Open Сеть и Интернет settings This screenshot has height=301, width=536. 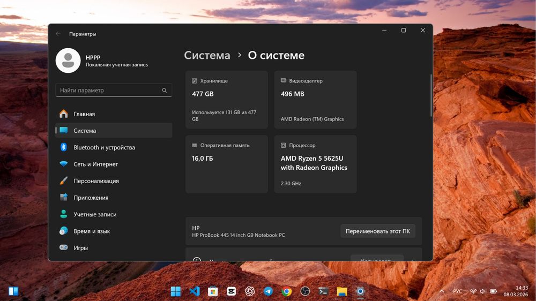[114, 164]
